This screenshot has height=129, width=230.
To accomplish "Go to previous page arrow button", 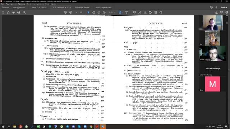I will 65,13.
